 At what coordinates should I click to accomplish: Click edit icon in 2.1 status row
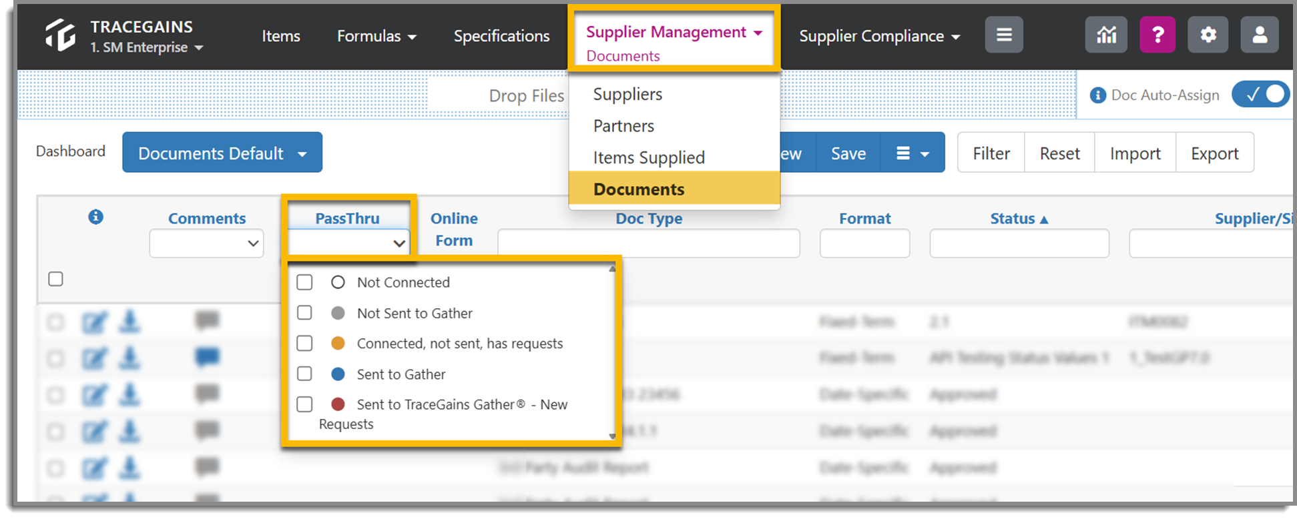click(x=94, y=323)
